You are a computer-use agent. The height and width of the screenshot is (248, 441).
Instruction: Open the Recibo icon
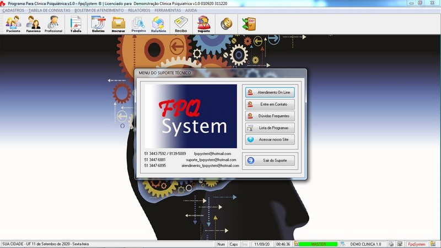pos(181,24)
